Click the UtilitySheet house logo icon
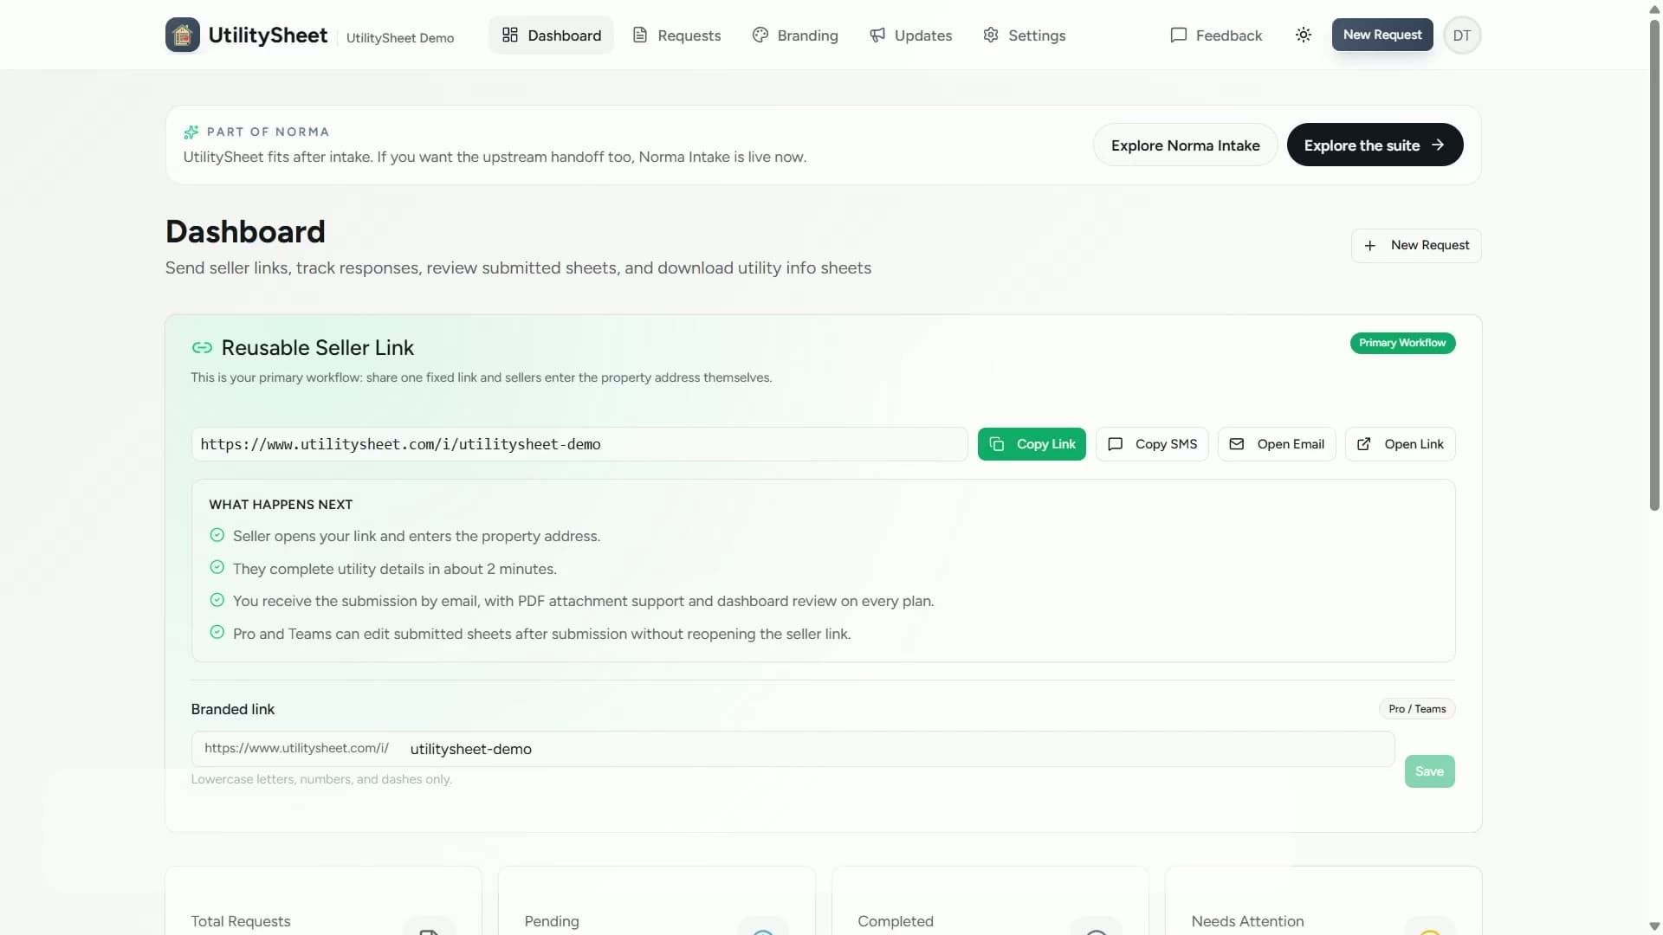The width and height of the screenshot is (1663, 935). [182, 35]
